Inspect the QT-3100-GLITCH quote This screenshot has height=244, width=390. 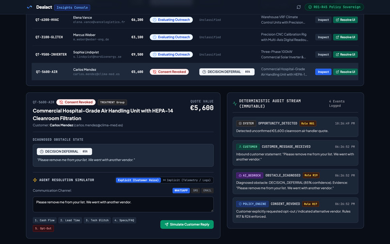(x=323, y=37)
